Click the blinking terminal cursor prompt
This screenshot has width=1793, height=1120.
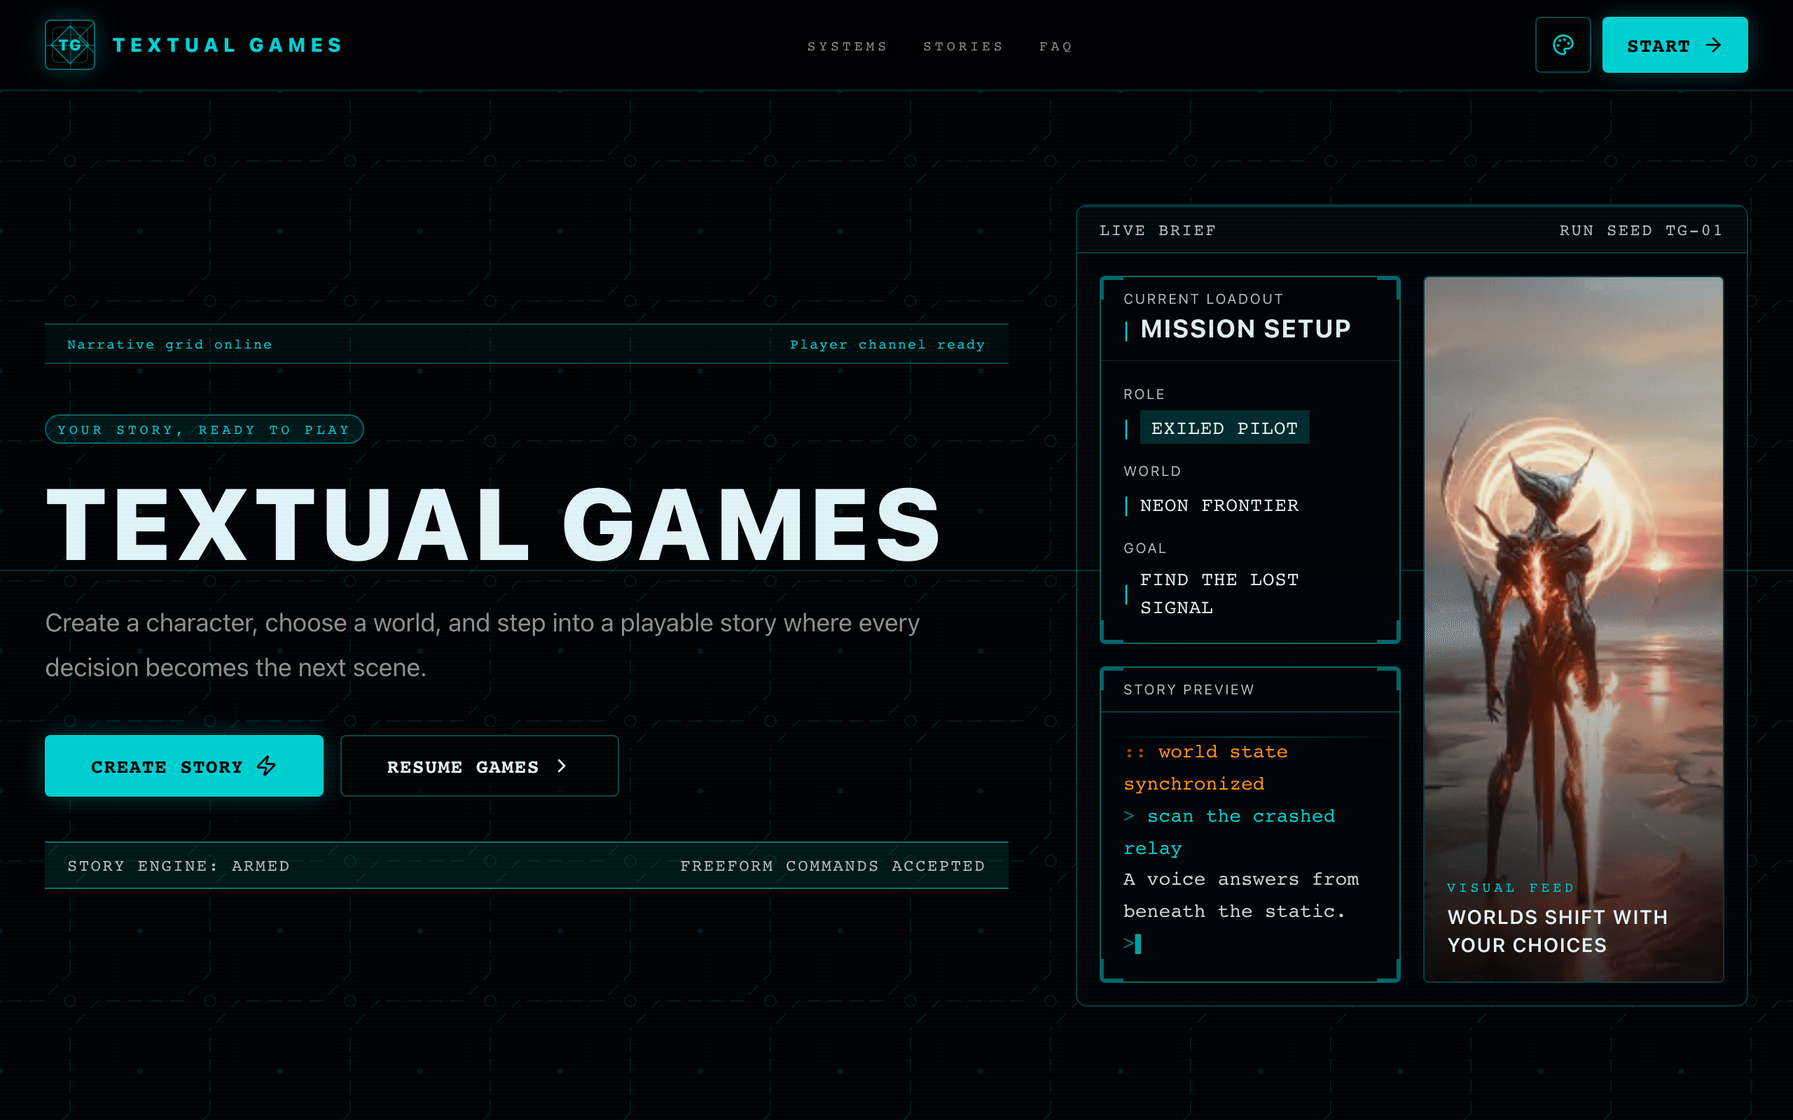[1132, 944]
